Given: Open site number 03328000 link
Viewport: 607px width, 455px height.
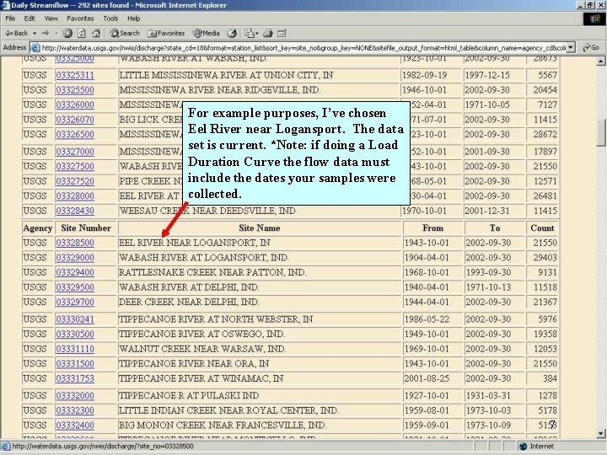Looking at the screenshot, I should tap(75, 195).
